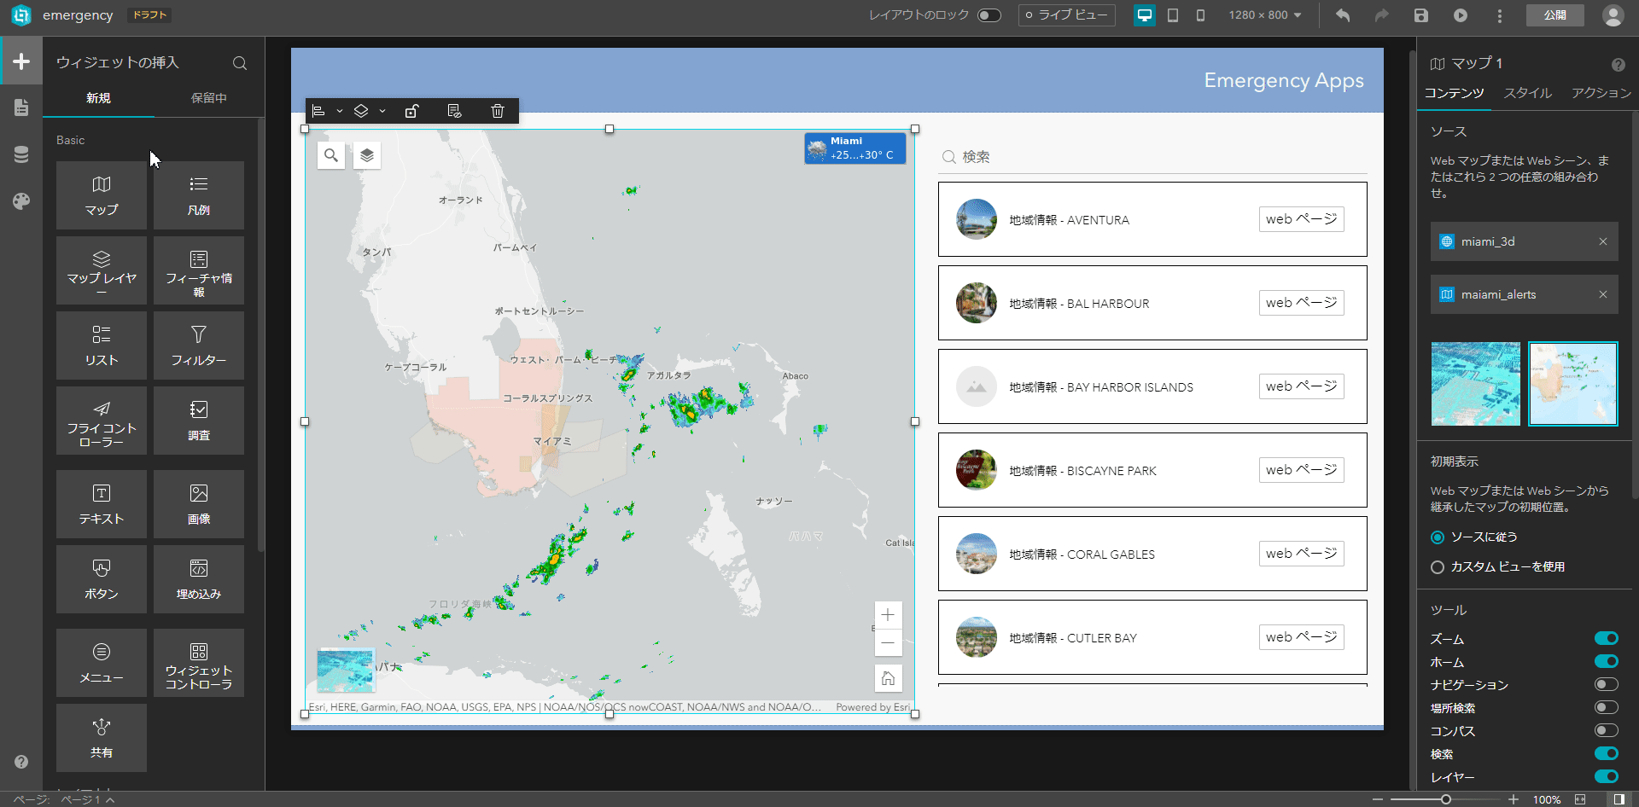Screen dimensions: 1639x807
Task: Select the フライ コントローラー widget
Action: [102, 421]
